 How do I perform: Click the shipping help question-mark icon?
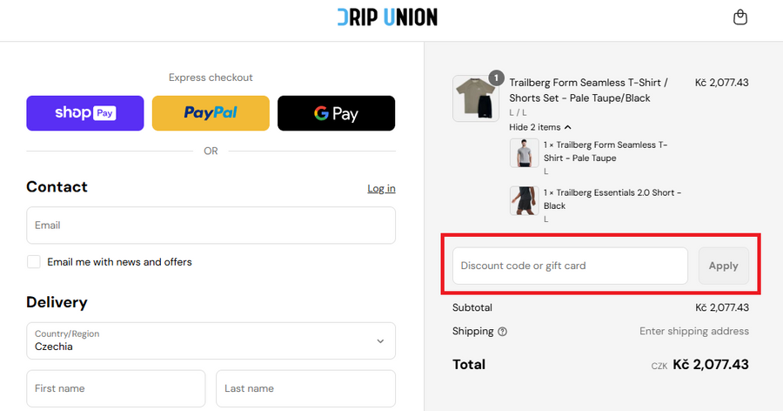coord(503,332)
